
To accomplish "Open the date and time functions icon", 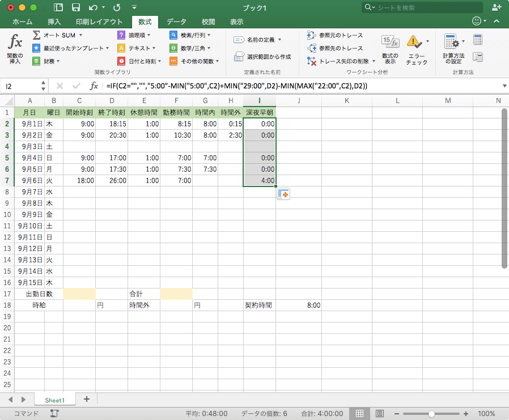I will (121, 61).
